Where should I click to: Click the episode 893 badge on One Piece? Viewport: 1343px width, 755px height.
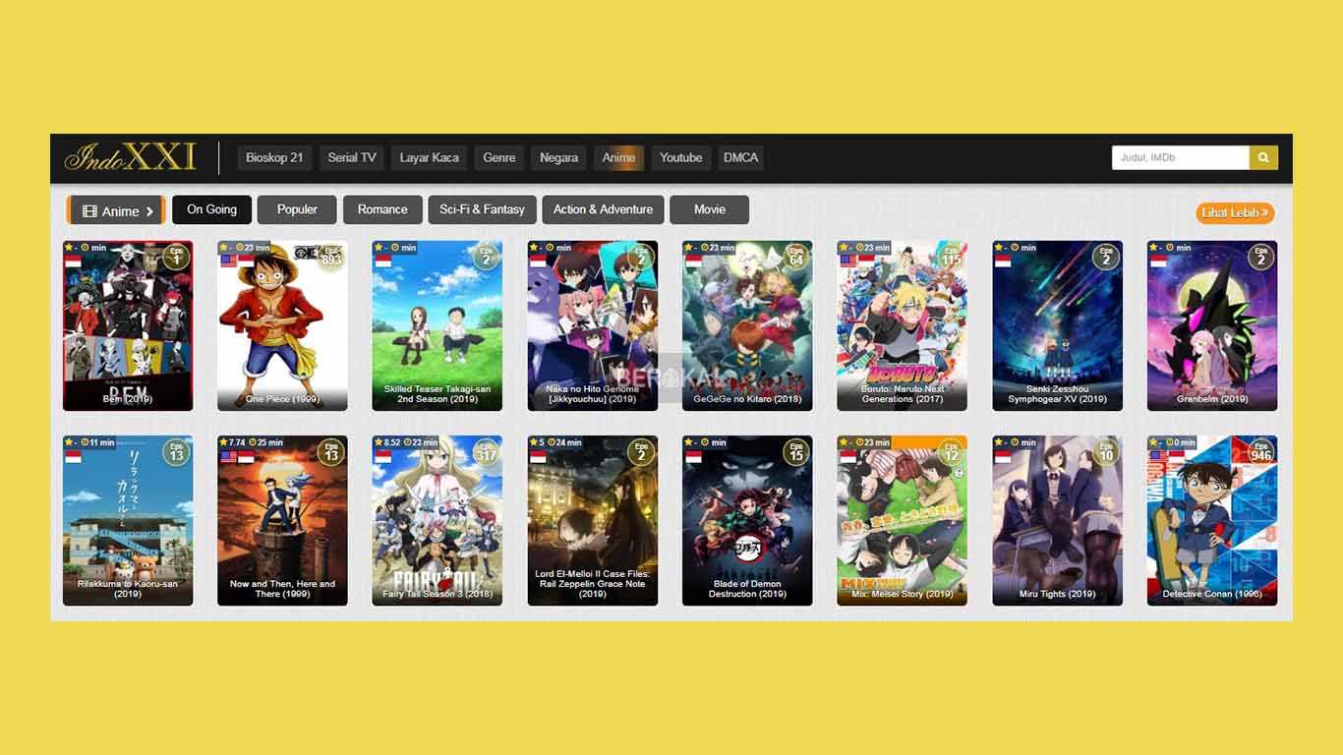[x=331, y=257]
